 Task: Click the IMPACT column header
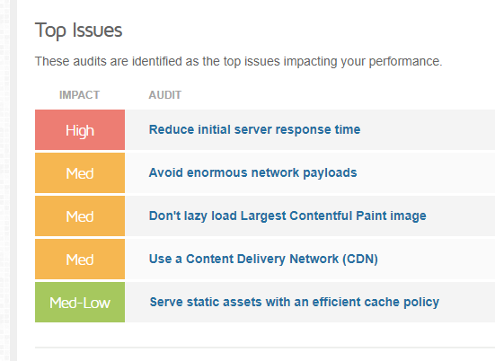(79, 95)
